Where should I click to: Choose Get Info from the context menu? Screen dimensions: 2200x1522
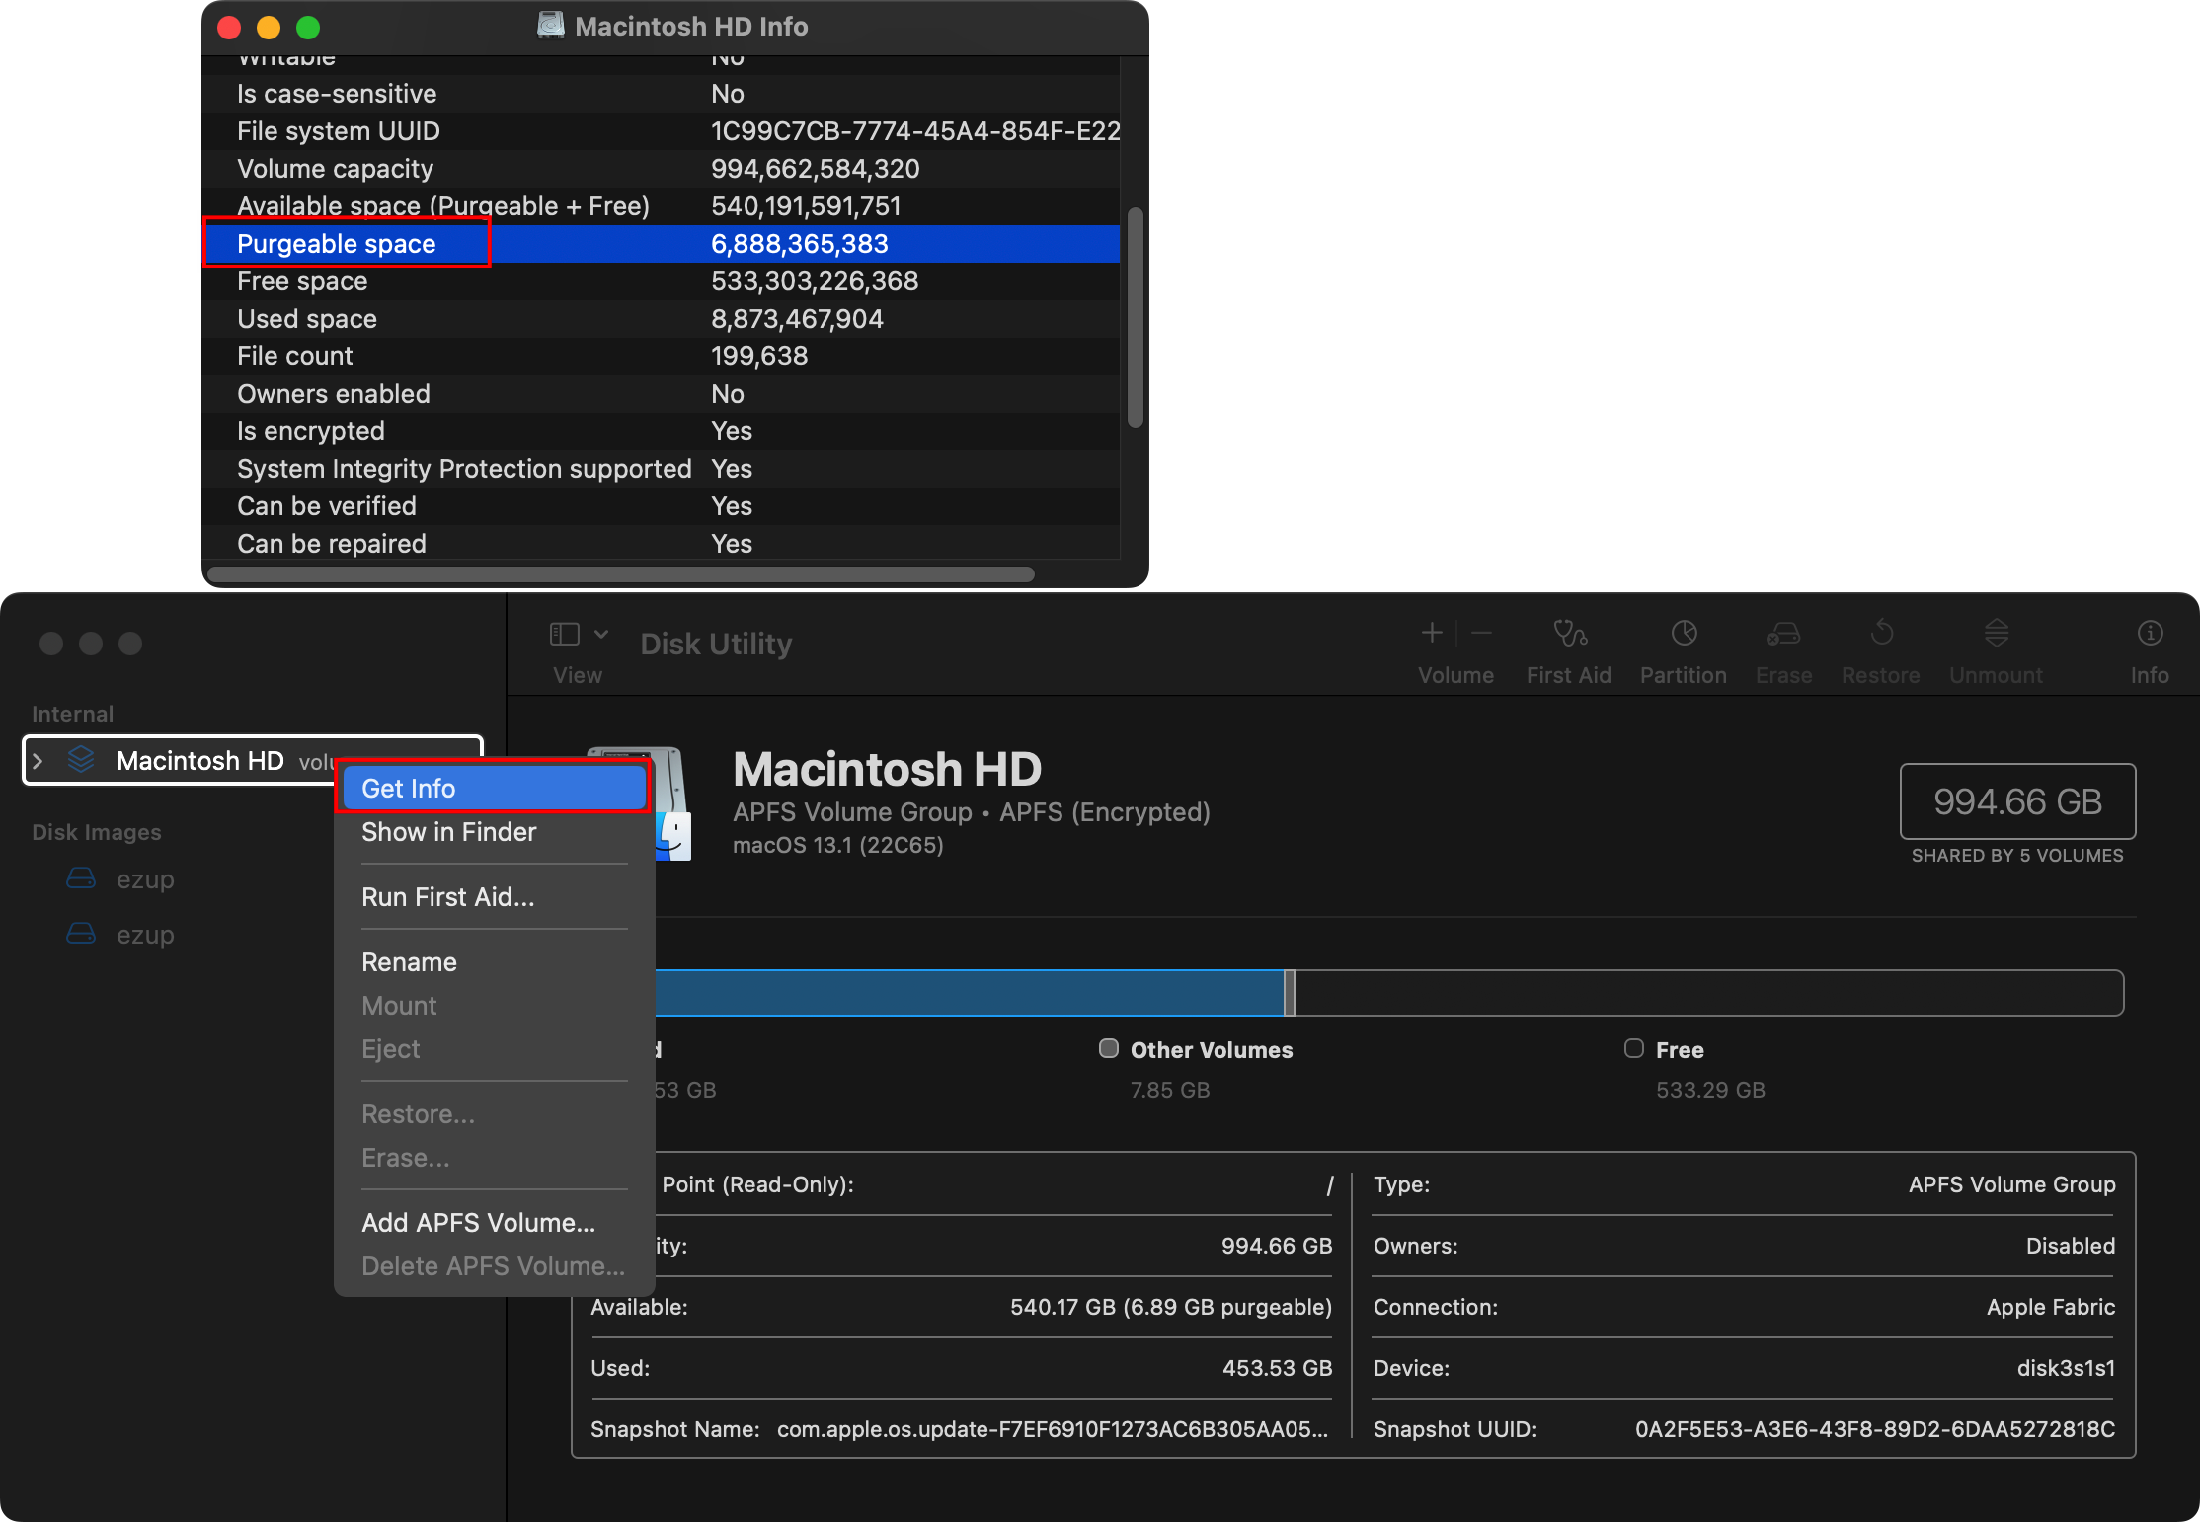click(494, 788)
